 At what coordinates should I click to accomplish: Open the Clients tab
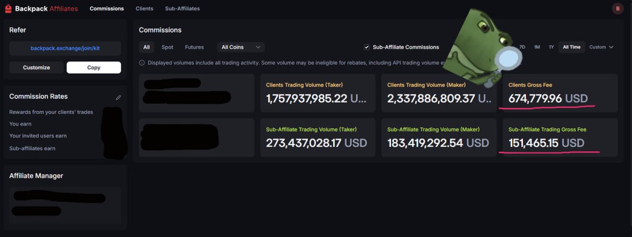[144, 8]
